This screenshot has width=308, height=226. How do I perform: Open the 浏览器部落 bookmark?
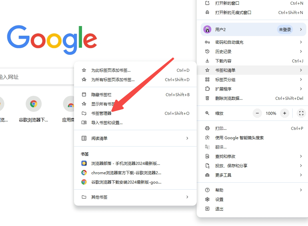[135, 163]
